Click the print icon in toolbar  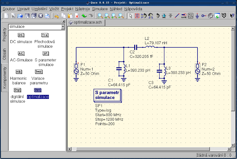47,16
